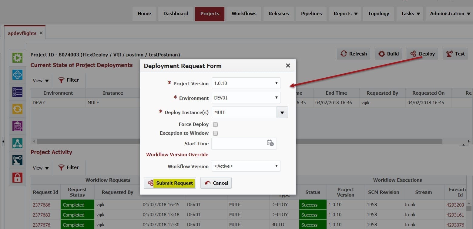Click the Requested On column header
The height and width of the screenshot is (229, 473).
(428, 93)
